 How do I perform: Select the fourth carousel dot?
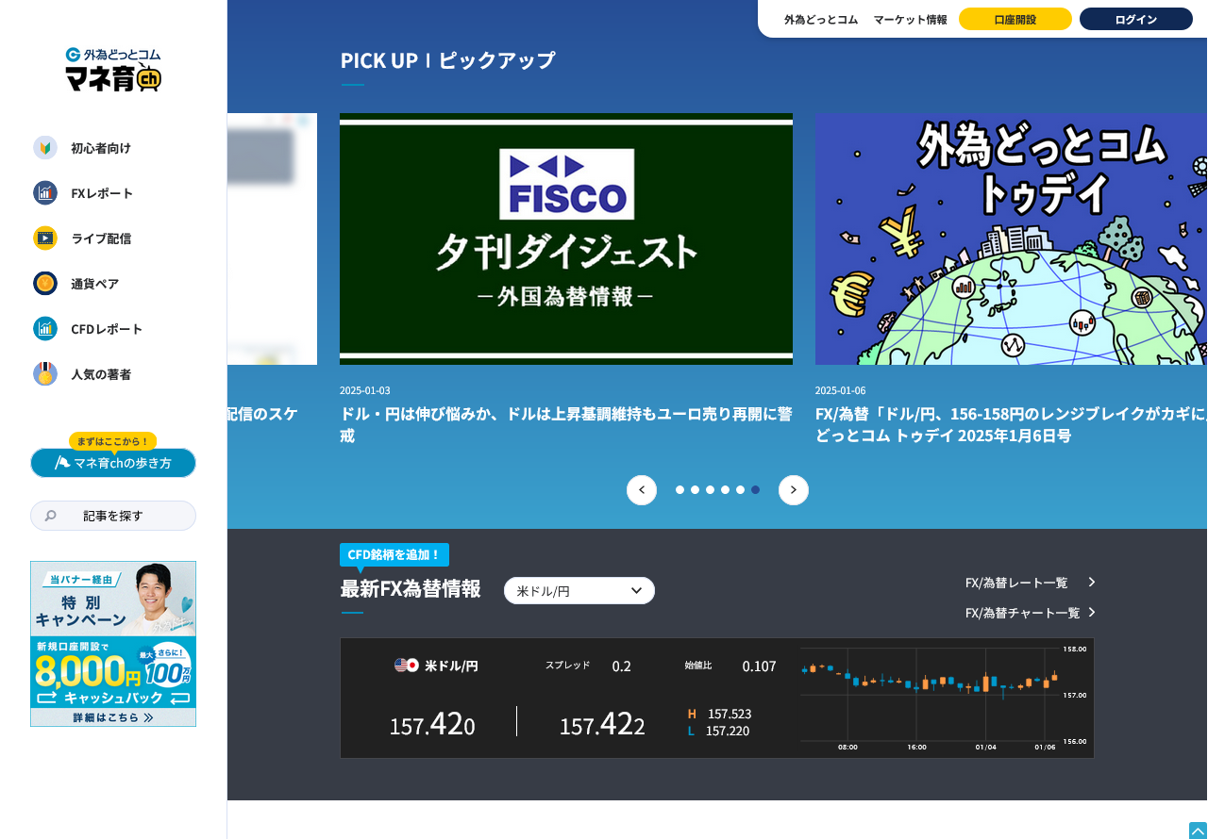coord(725,490)
